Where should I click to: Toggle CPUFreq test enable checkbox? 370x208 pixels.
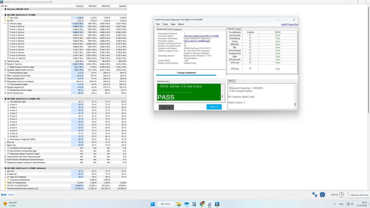point(250,69)
